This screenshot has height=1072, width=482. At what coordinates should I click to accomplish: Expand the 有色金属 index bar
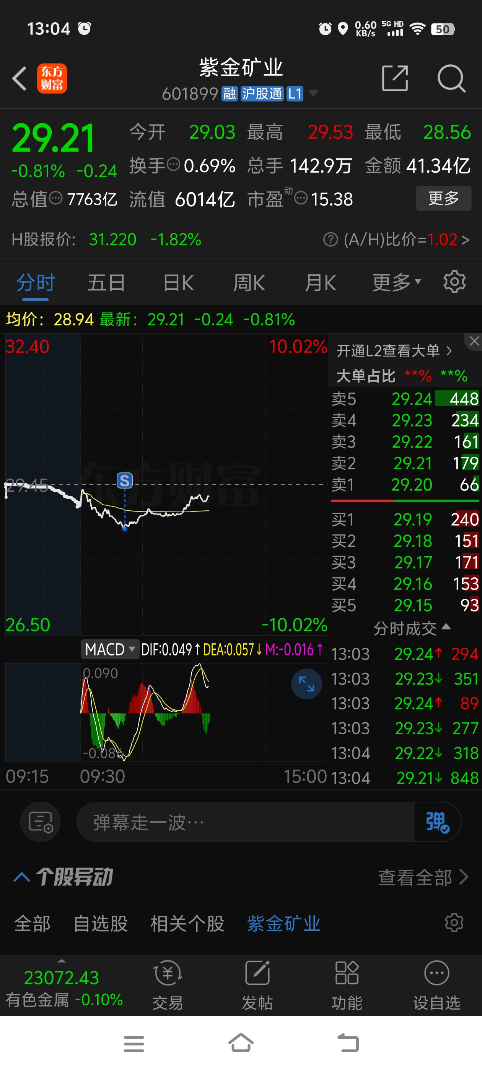click(64, 986)
